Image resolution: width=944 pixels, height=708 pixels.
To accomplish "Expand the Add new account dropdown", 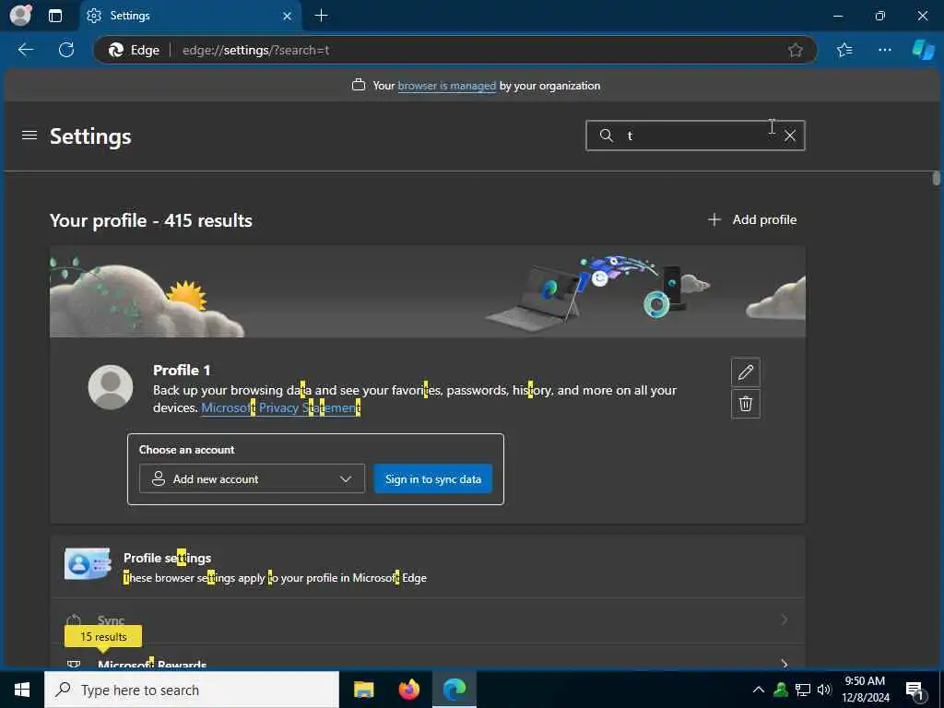I will click(252, 478).
